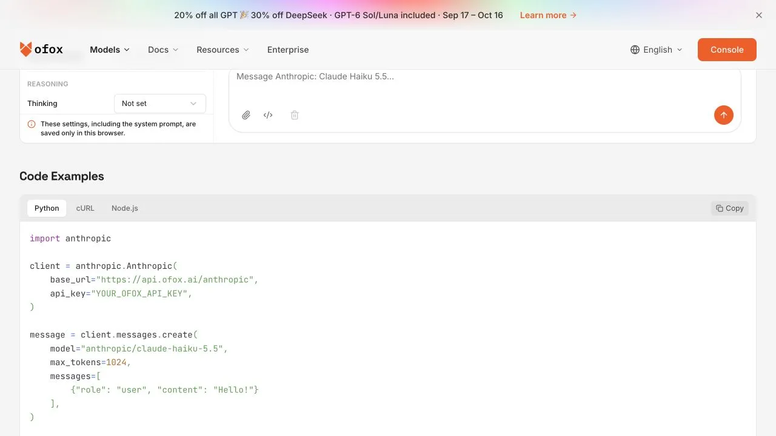Click the base_url string in code
Viewport: 776px width, 436px height.
[175, 280]
